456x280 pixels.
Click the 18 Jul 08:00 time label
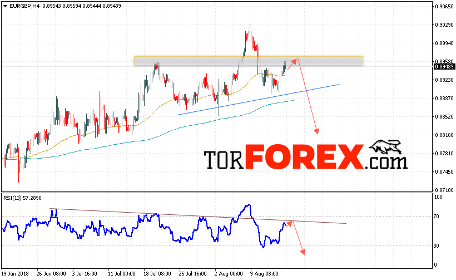pos(157,274)
